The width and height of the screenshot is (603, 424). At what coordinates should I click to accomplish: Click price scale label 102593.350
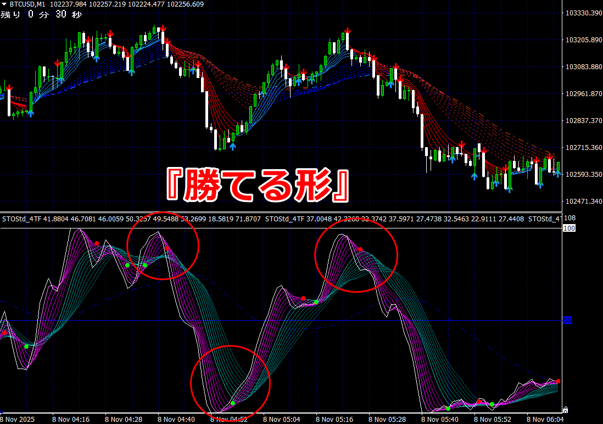pos(583,175)
